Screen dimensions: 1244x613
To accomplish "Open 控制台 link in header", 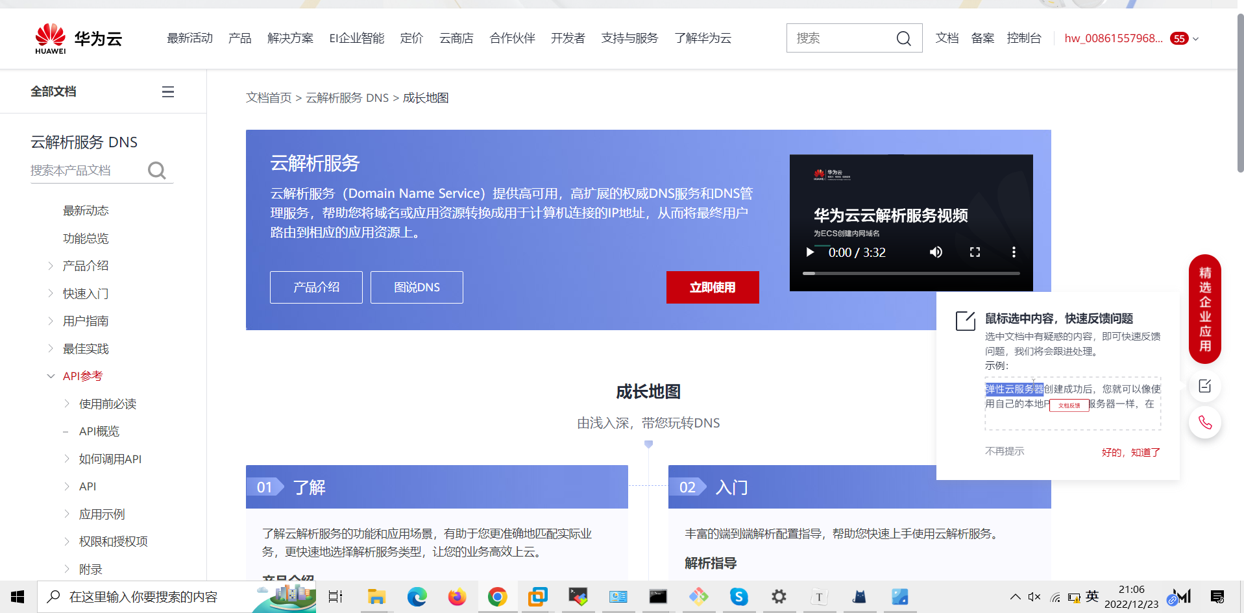I will (1024, 38).
